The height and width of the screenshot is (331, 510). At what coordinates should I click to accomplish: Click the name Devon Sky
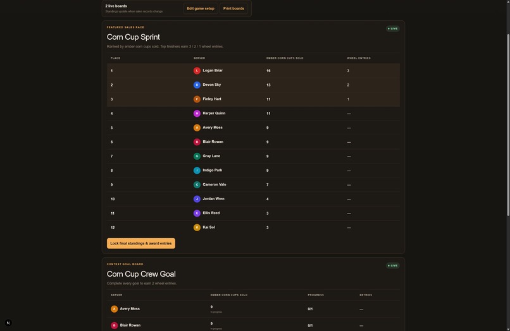[212, 85]
